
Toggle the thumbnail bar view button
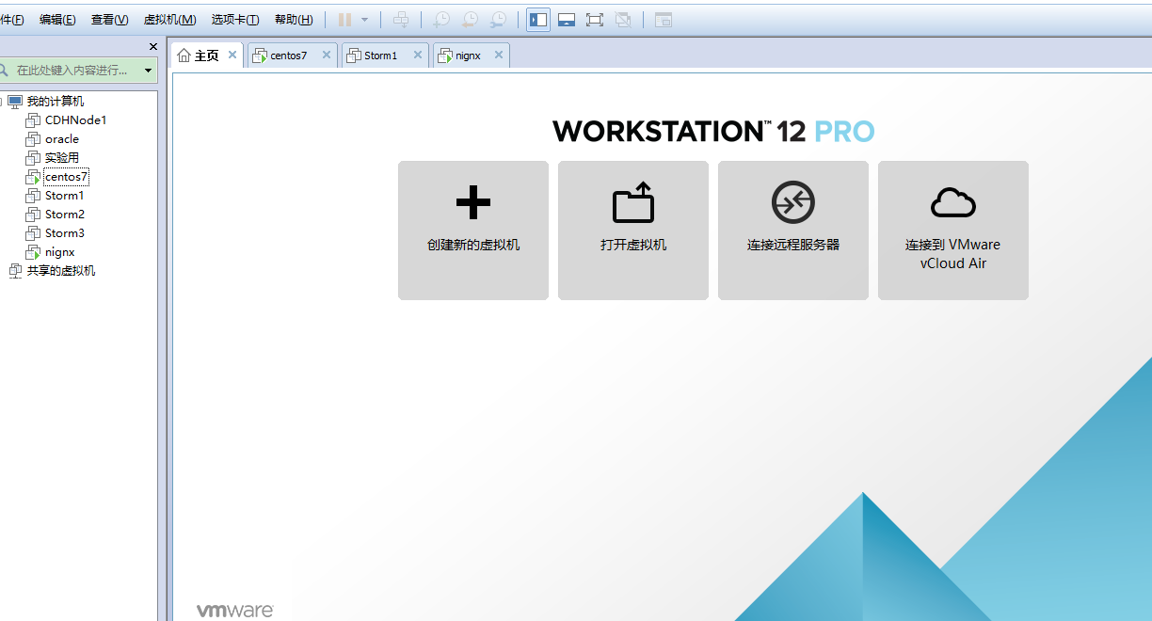click(x=567, y=19)
